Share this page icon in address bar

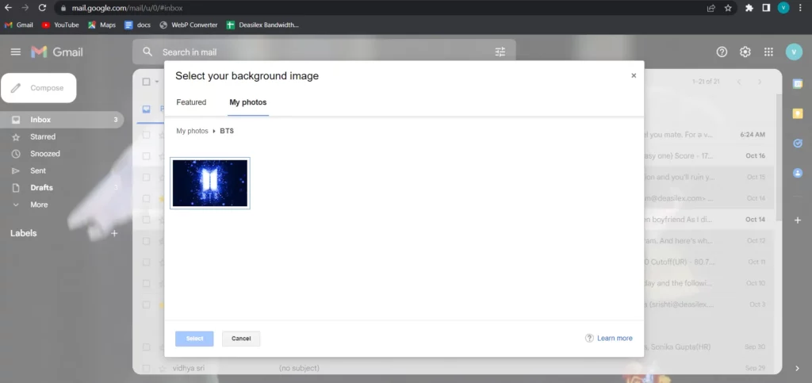coord(711,8)
